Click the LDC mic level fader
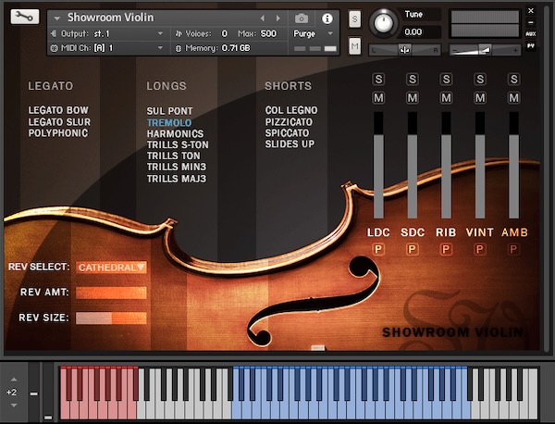This screenshot has width=555, height=424. tap(378, 165)
